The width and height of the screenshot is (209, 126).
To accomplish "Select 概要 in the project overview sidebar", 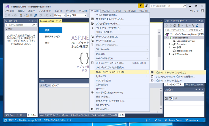I will pyautogui.click(x=51, y=30).
